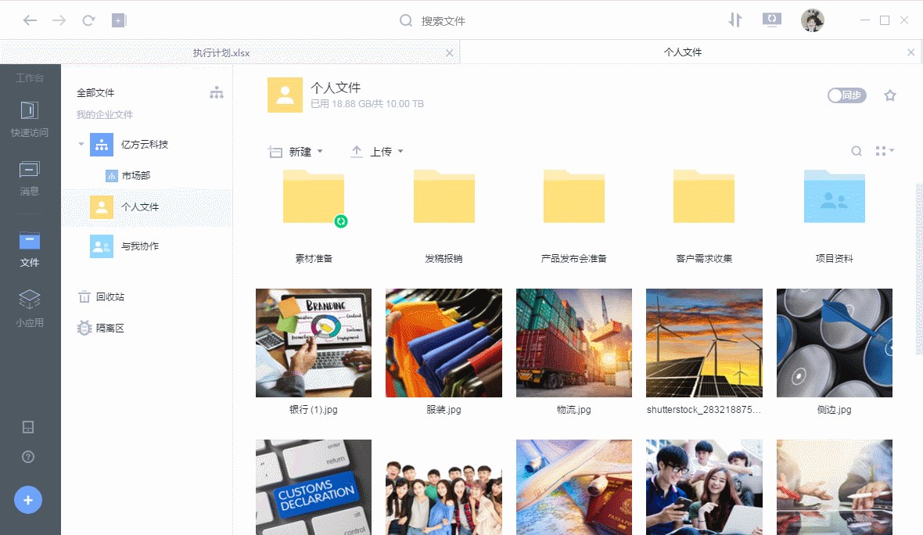Go to the 工作台 sidebar item

29,77
